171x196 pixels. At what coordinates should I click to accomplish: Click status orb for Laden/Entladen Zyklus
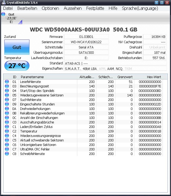click(7, 127)
